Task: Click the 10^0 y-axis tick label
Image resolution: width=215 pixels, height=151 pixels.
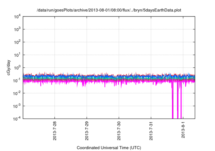Action: [17, 68]
